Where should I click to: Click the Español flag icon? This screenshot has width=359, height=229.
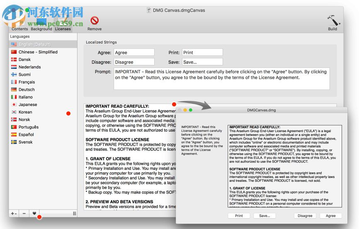pos(14,135)
